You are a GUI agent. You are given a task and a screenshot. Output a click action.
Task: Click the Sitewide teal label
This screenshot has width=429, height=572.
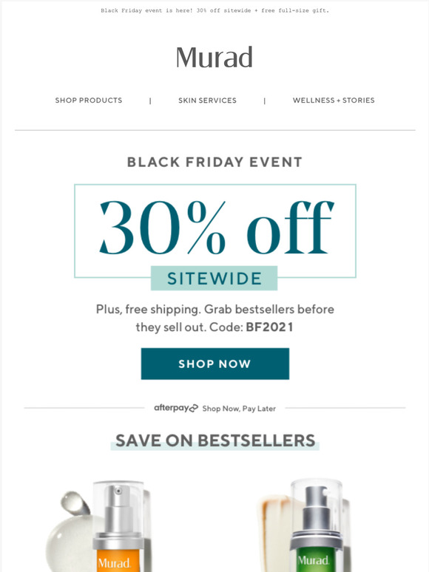tap(214, 279)
